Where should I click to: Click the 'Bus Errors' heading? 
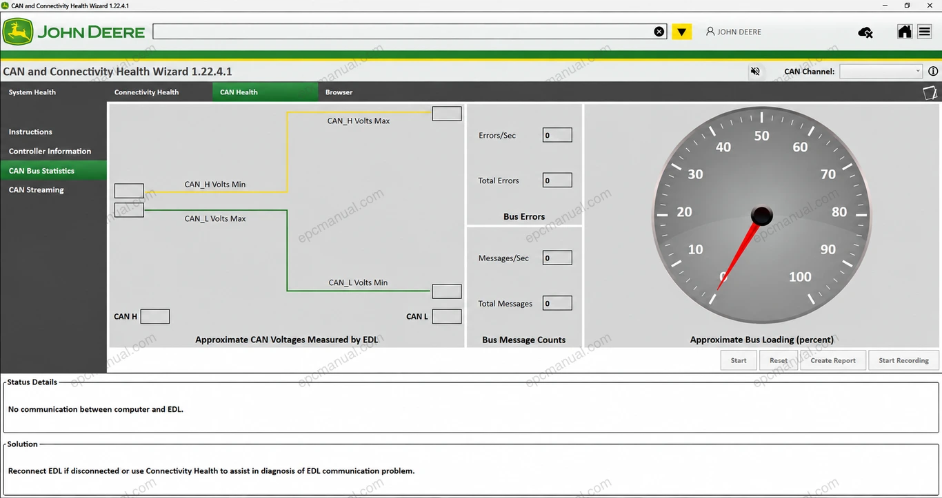tap(524, 216)
